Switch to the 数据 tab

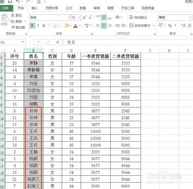pos(83,8)
